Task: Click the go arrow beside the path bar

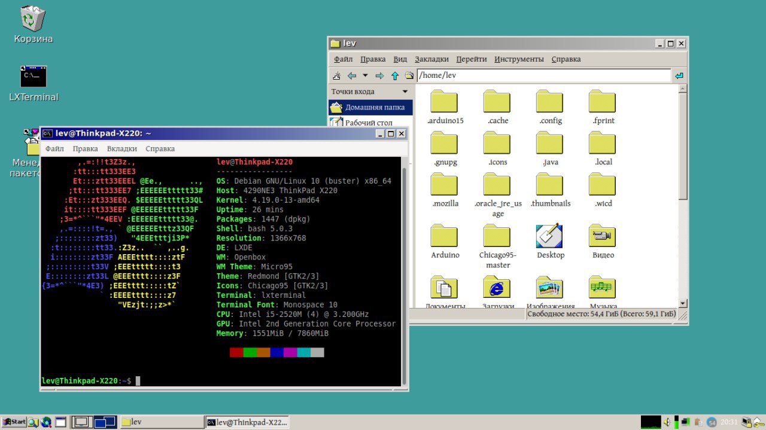Action: (679, 76)
